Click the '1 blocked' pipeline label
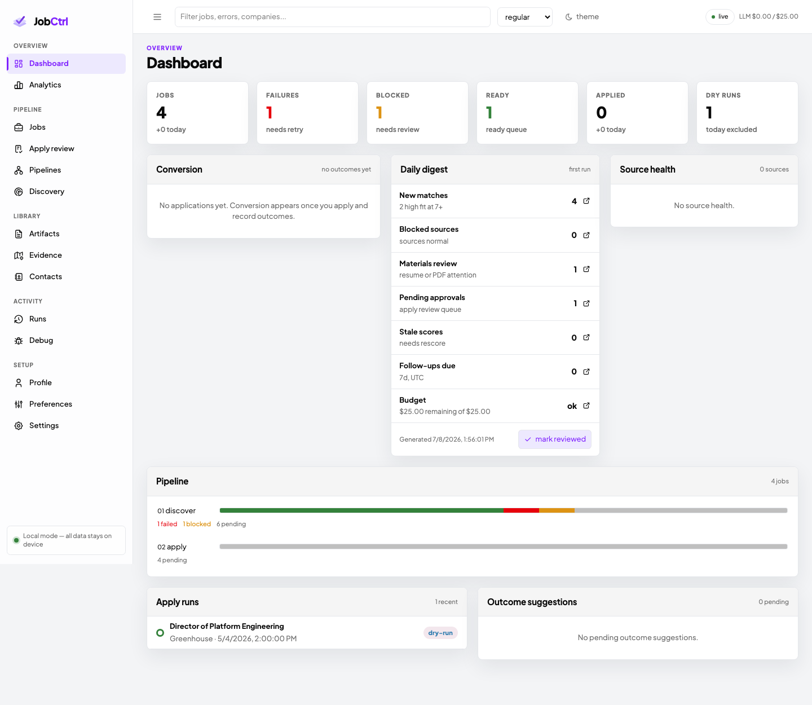Image resolution: width=812 pixels, height=705 pixels. 197,524
